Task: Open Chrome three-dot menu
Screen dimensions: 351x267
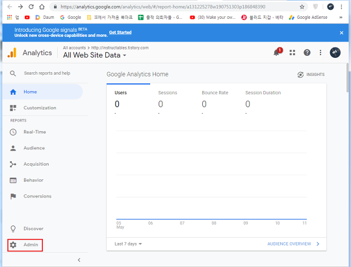Action: [x=341, y=6]
